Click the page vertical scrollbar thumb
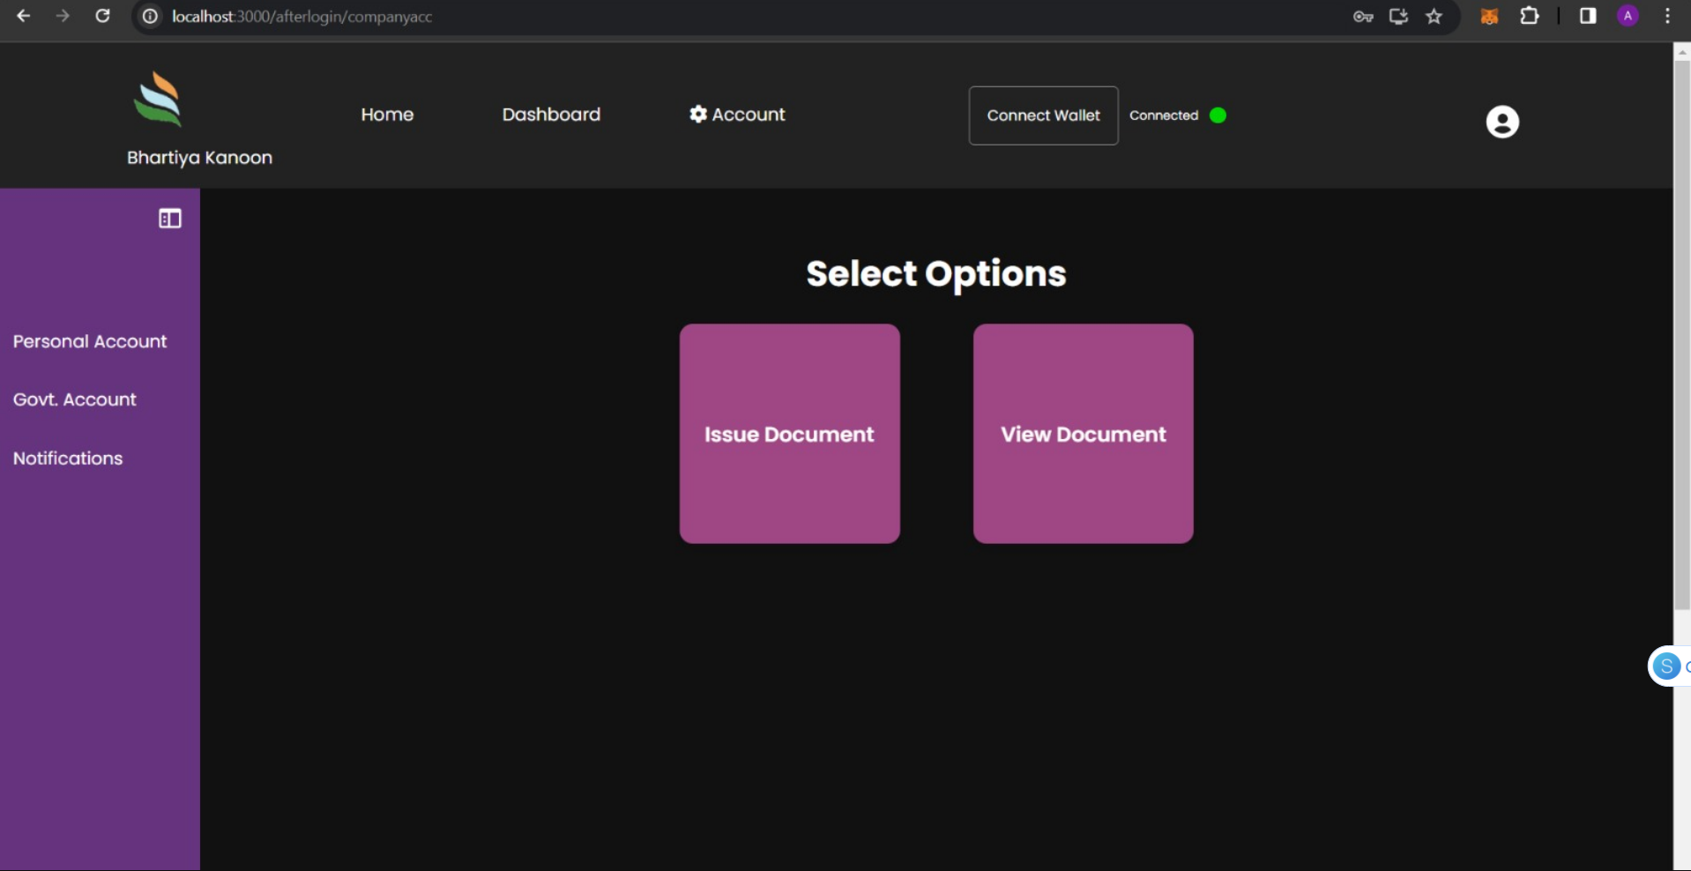Viewport: 1691px width, 871px height. pos(1681,335)
